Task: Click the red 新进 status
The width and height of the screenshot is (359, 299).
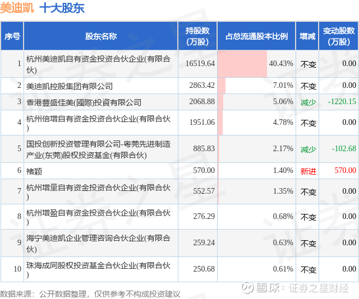Action: click(x=308, y=171)
